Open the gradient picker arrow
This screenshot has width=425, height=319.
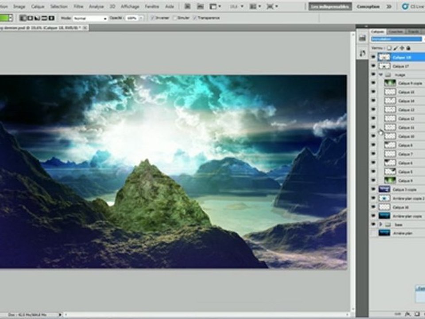click(11, 18)
